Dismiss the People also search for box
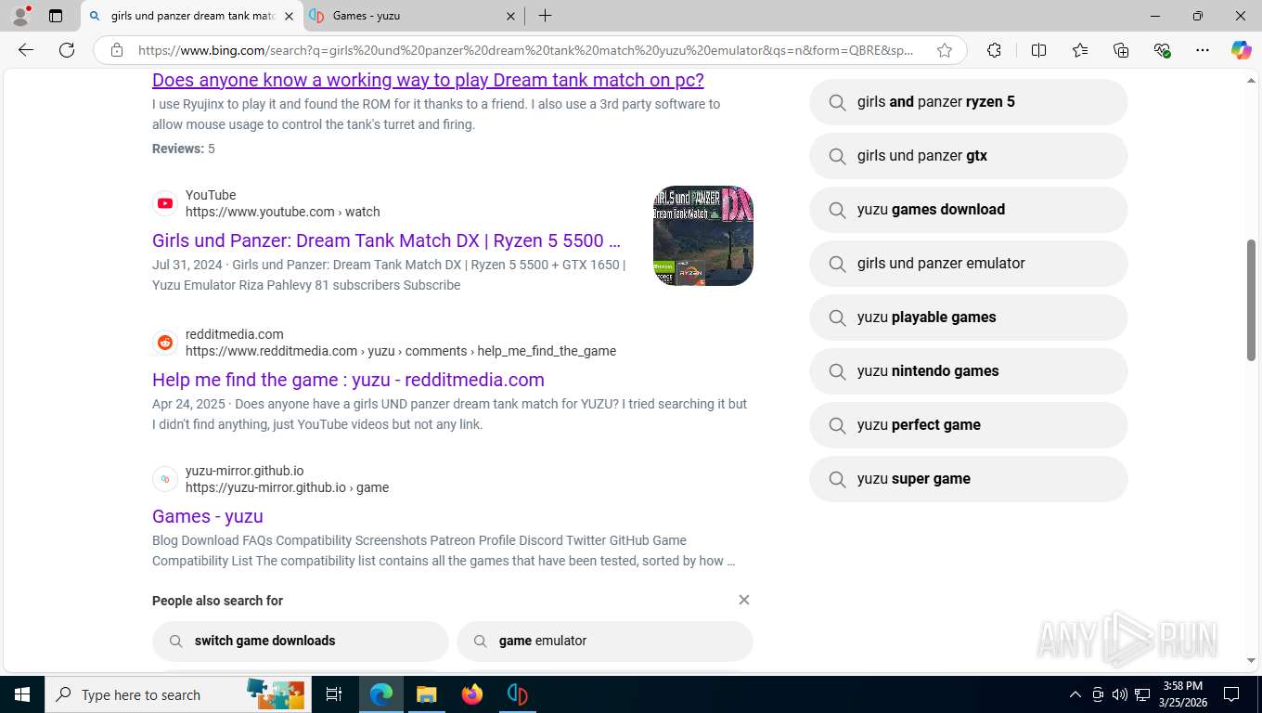This screenshot has width=1262, height=713. point(744,600)
